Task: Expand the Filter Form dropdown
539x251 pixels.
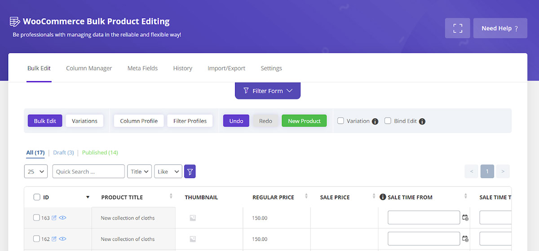Action: [268, 91]
